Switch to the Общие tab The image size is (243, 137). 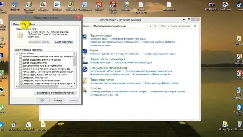tap(16, 24)
